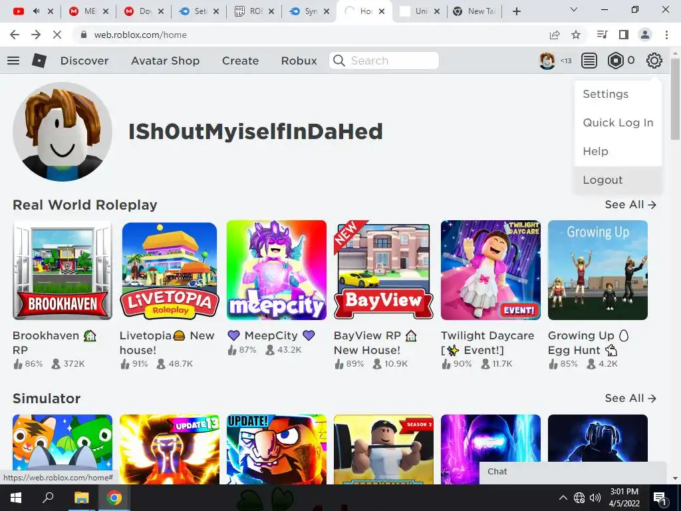The height and width of the screenshot is (511, 681).
Task: Open the Roblox hamburger navigation menu
Action: pos(13,61)
